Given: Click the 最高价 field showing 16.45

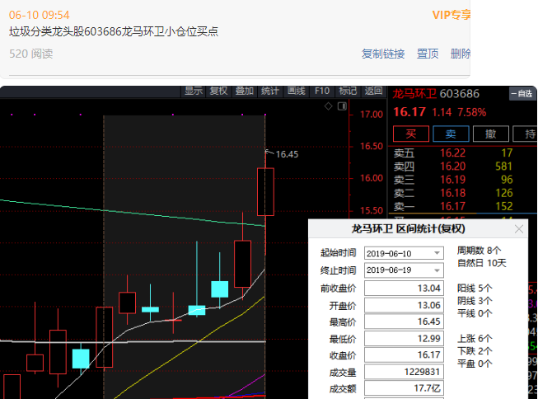Looking at the screenshot, I should 404,322.
